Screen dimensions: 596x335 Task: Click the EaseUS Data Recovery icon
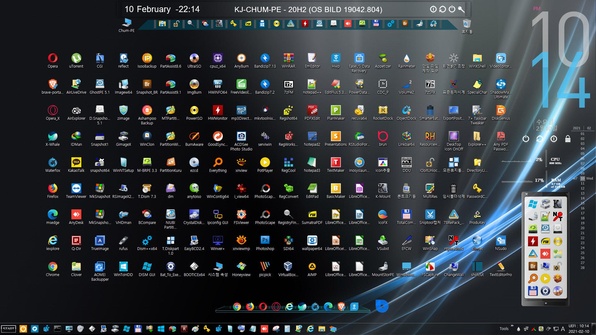(359, 63)
